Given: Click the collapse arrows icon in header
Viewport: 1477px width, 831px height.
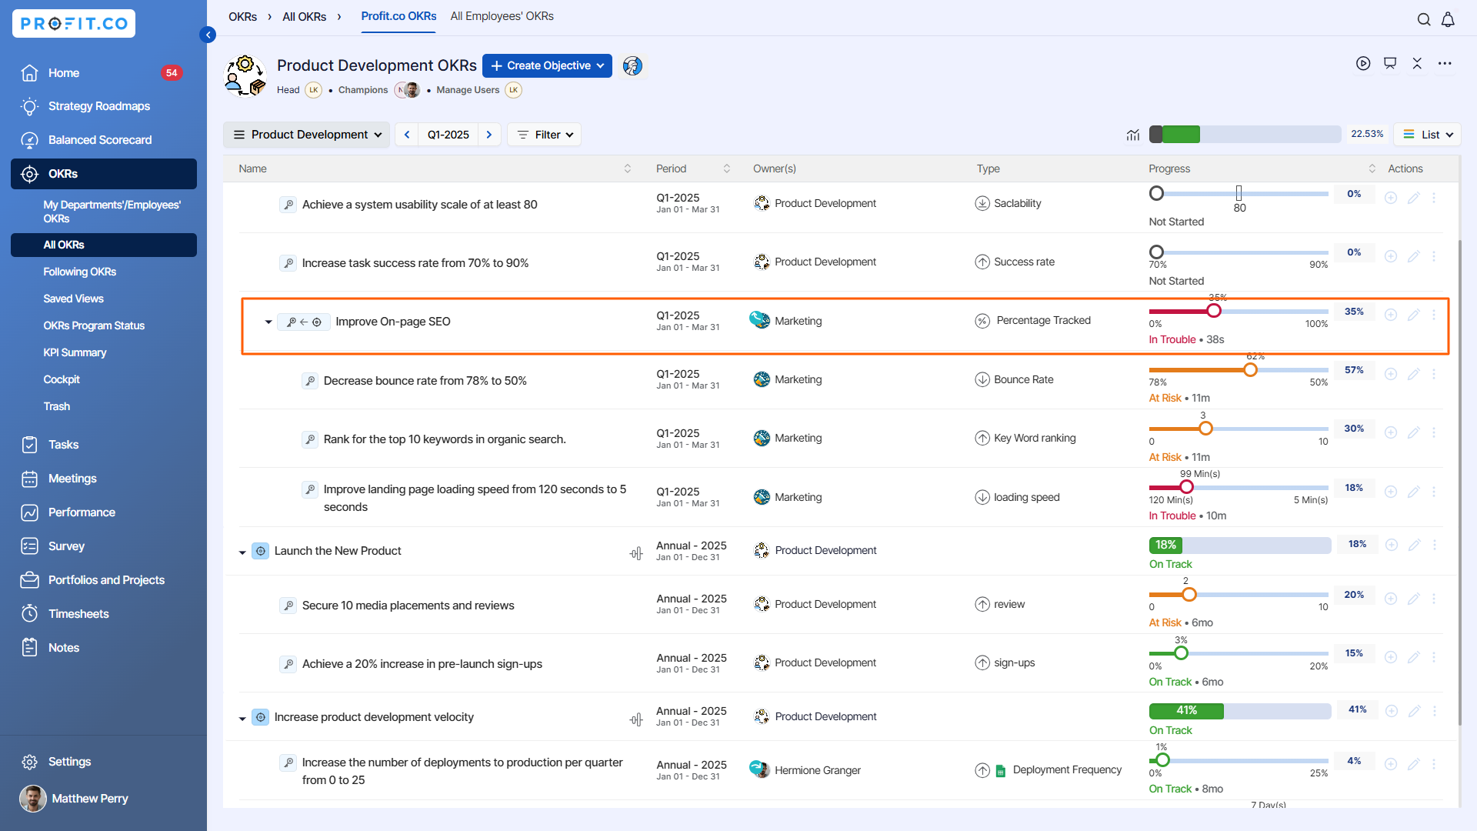Looking at the screenshot, I should coord(1417,64).
